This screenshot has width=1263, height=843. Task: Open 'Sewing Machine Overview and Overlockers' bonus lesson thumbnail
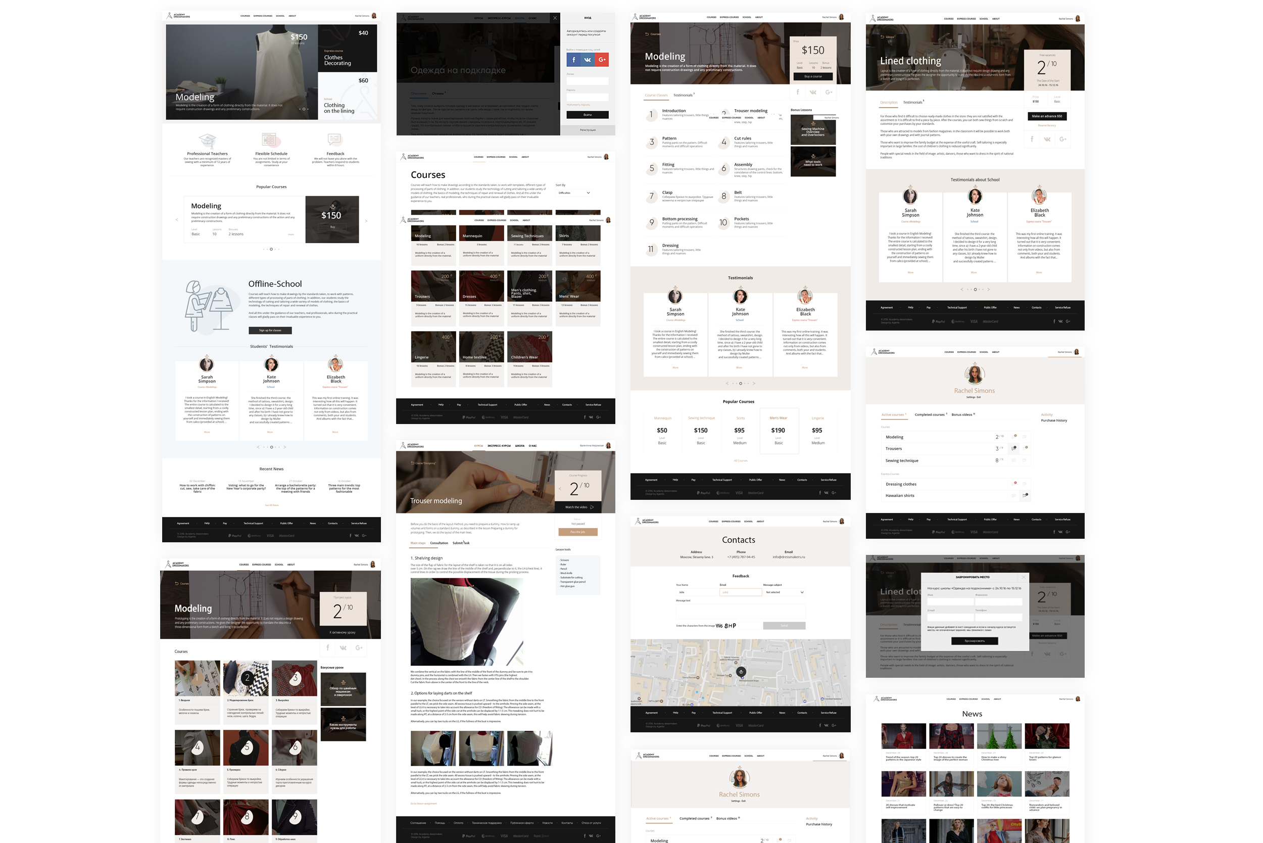[813, 129]
